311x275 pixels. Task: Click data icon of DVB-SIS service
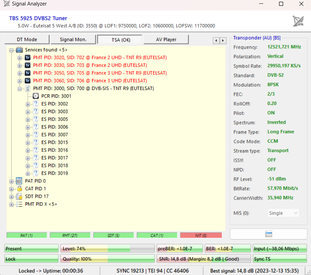click(x=27, y=88)
